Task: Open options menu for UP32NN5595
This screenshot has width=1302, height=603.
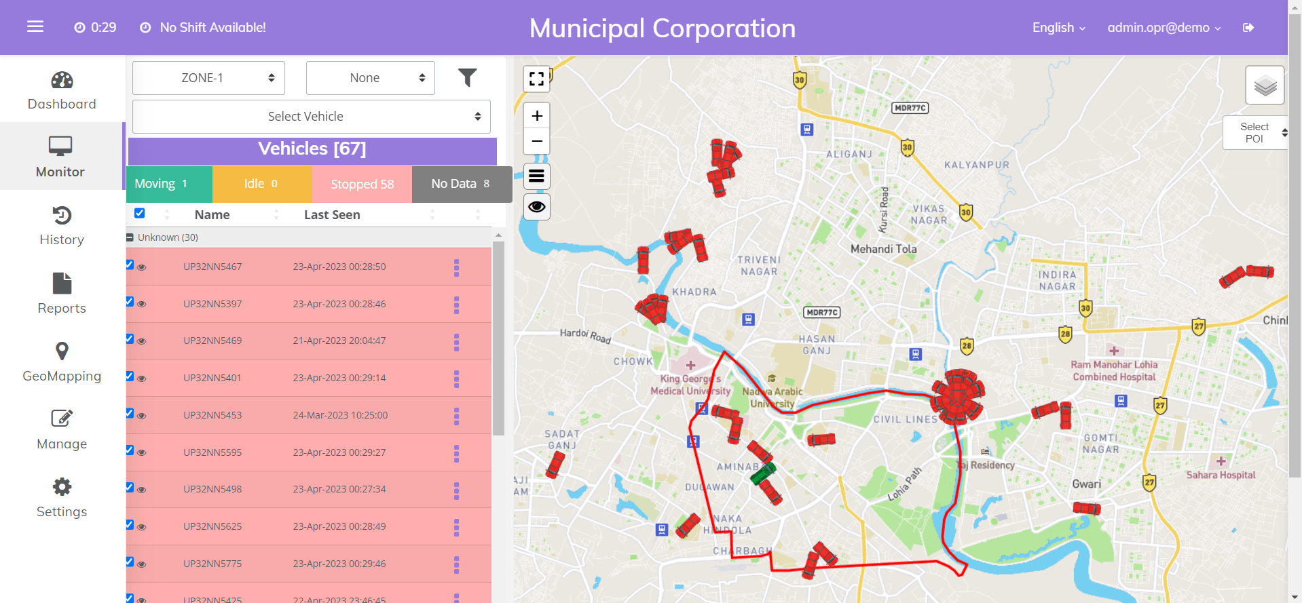Action: pyautogui.click(x=456, y=453)
